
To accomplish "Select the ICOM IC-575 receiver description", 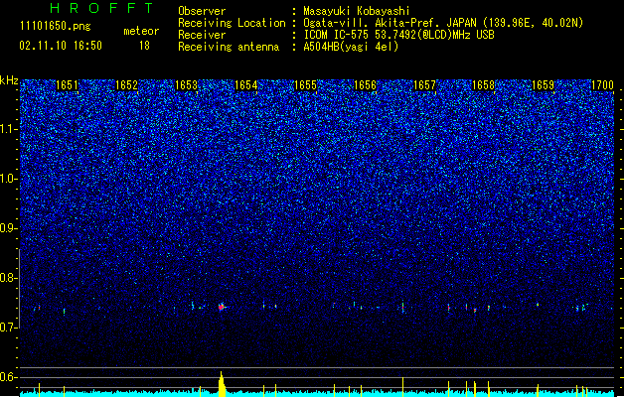I will [x=398, y=35].
